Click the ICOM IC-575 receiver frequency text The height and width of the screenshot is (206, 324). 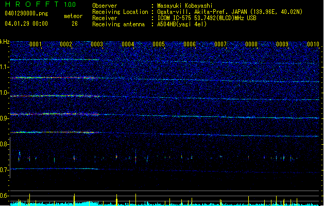[207, 18]
